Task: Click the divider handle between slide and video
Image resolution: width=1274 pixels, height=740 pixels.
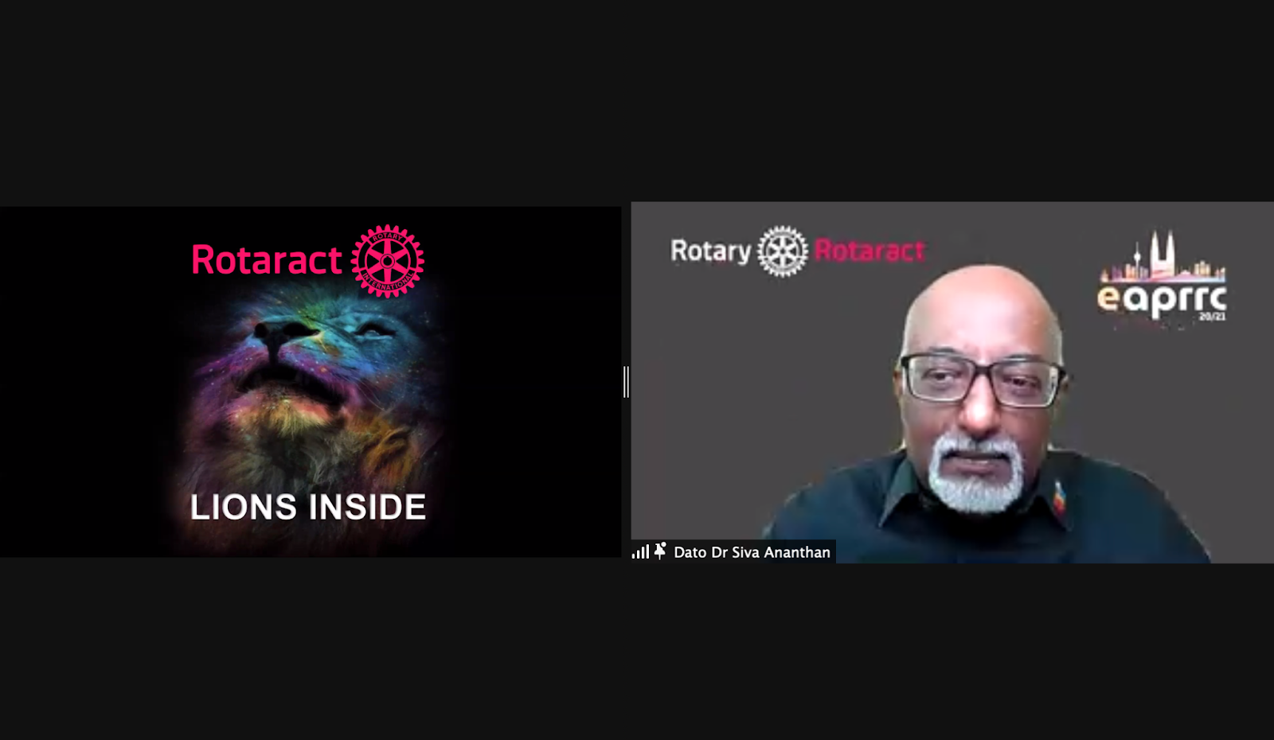Action: pyautogui.click(x=626, y=382)
